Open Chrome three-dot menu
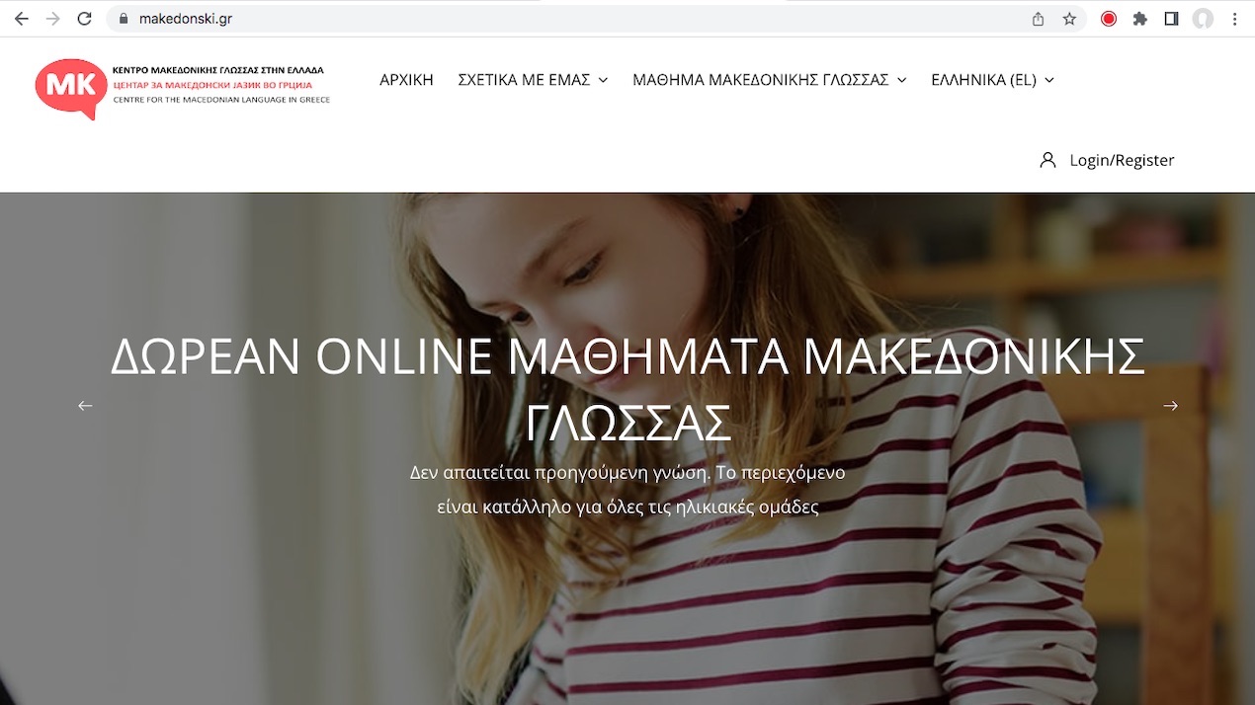1255x705 pixels. coord(1234,19)
